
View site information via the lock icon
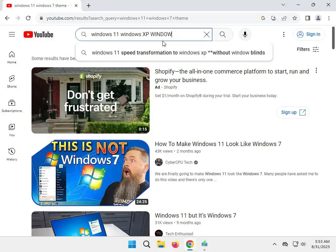click(x=41, y=18)
